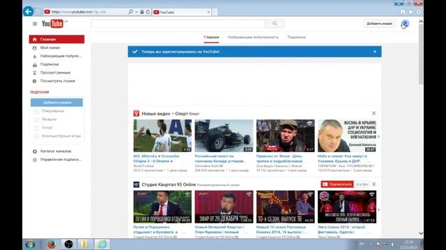Screen dimensions: 446x250
Task: Open the Студия Квартал 95 channel icon
Action: tap(137, 185)
